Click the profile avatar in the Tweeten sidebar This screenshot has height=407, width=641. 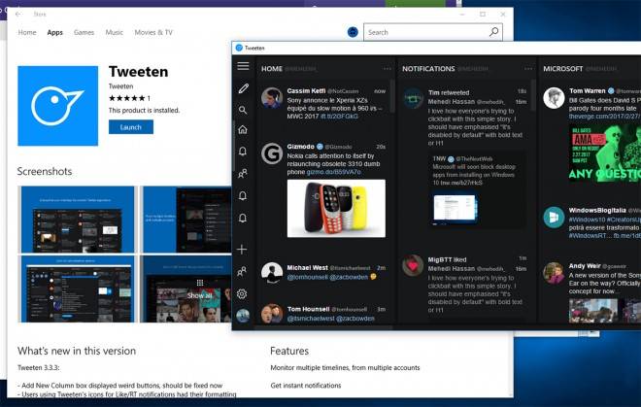click(x=243, y=316)
